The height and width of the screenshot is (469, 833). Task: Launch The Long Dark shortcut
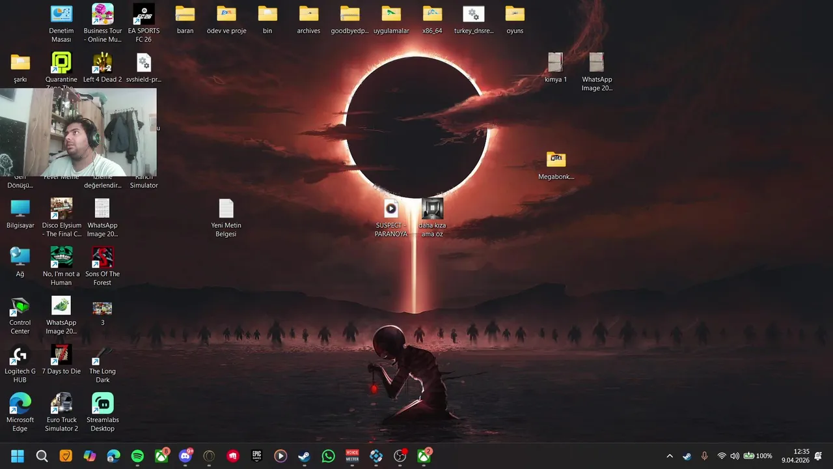click(x=103, y=364)
